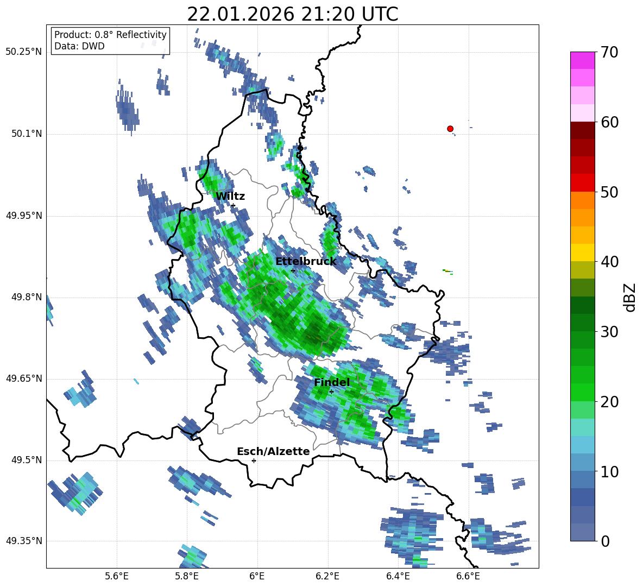Click the Findel location label
The width and height of the screenshot is (643, 587).
pos(332,382)
